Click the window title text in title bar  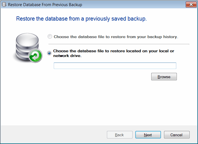click(45, 5)
